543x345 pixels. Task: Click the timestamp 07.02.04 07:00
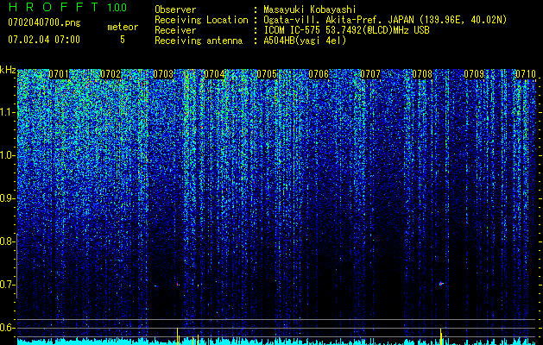pos(44,39)
